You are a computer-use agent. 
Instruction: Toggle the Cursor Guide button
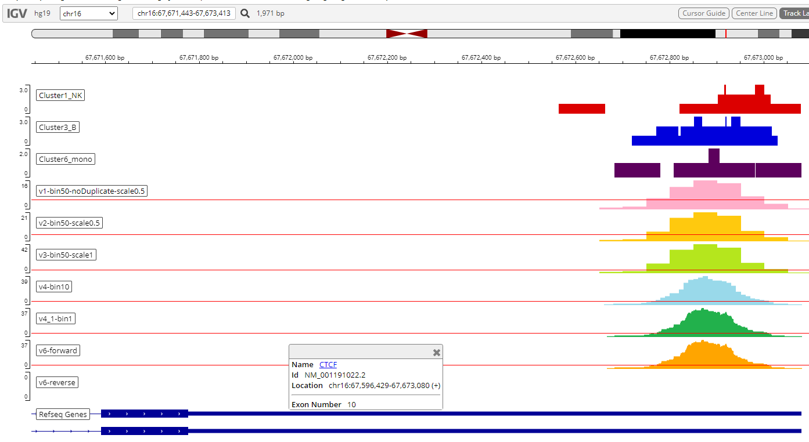704,13
